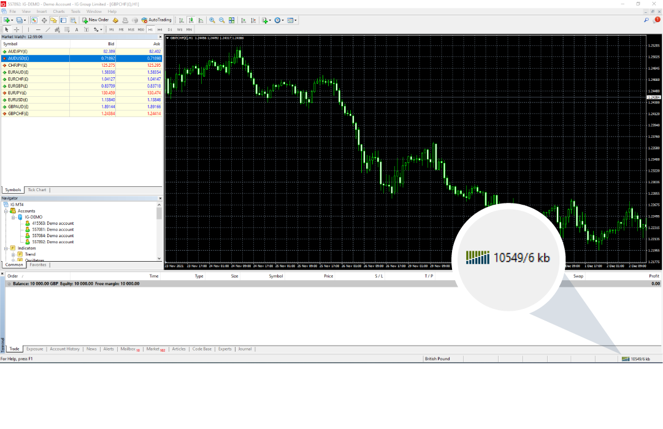Open the Tools menu
The height and width of the screenshot is (429, 663).
pos(75,12)
